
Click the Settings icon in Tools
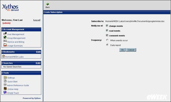pos(5,77)
